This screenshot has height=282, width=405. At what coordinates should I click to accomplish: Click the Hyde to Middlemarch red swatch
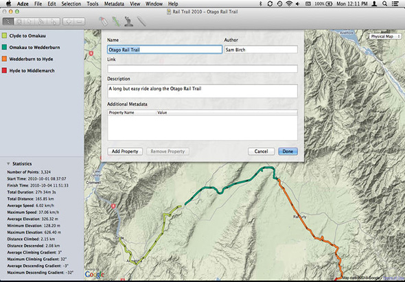tap(4, 71)
